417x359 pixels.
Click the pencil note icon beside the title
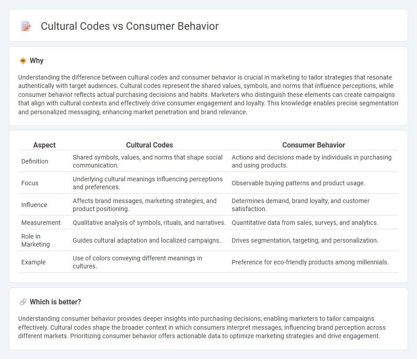point(26,26)
